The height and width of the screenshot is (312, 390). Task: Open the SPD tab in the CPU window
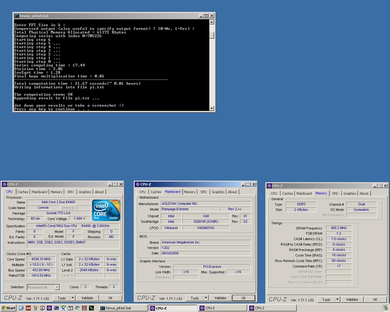[70, 192]
